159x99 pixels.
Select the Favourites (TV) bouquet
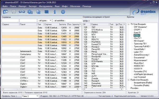pyautogui.click(x=140, y=72)
